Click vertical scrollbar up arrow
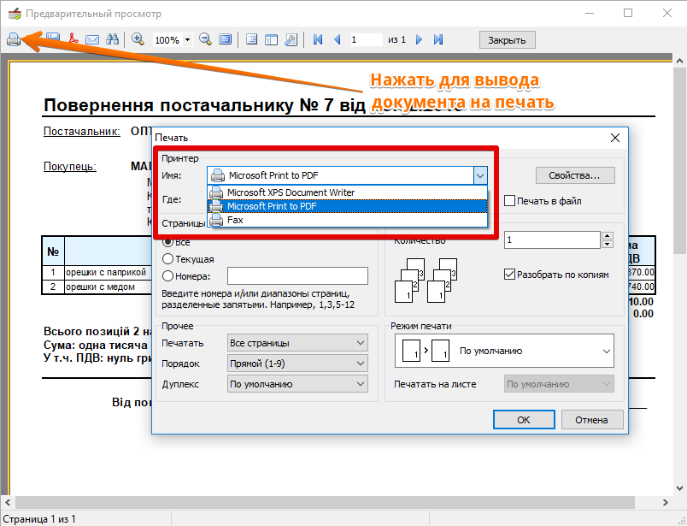The height and width of the screenshot is (526, 687). pyautogui.click(x=679, y=61)
